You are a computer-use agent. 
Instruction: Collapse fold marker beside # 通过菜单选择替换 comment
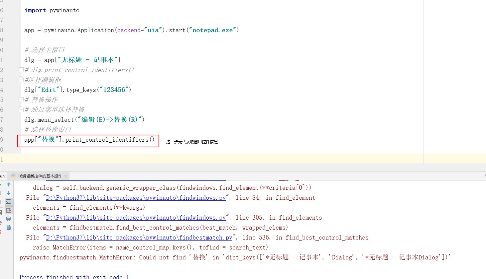(x=21, y=109)
